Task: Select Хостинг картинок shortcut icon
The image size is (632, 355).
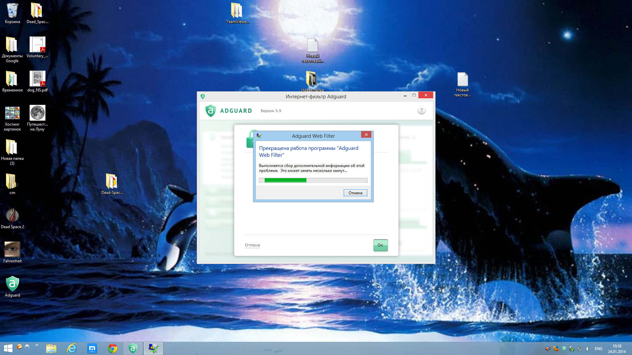Action: pos(12,118)
